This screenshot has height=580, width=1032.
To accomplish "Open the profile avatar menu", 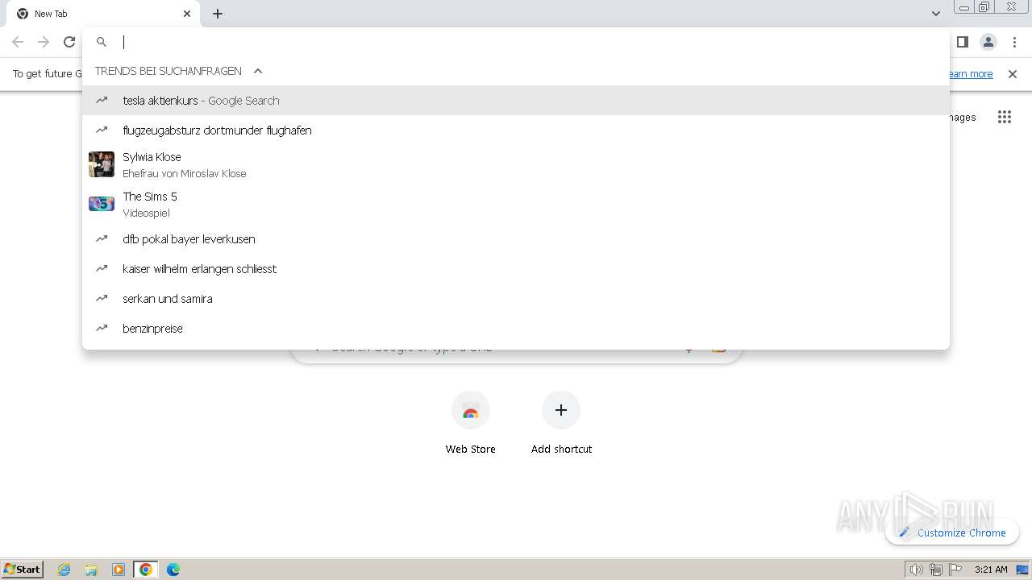I will pos(988,42).
